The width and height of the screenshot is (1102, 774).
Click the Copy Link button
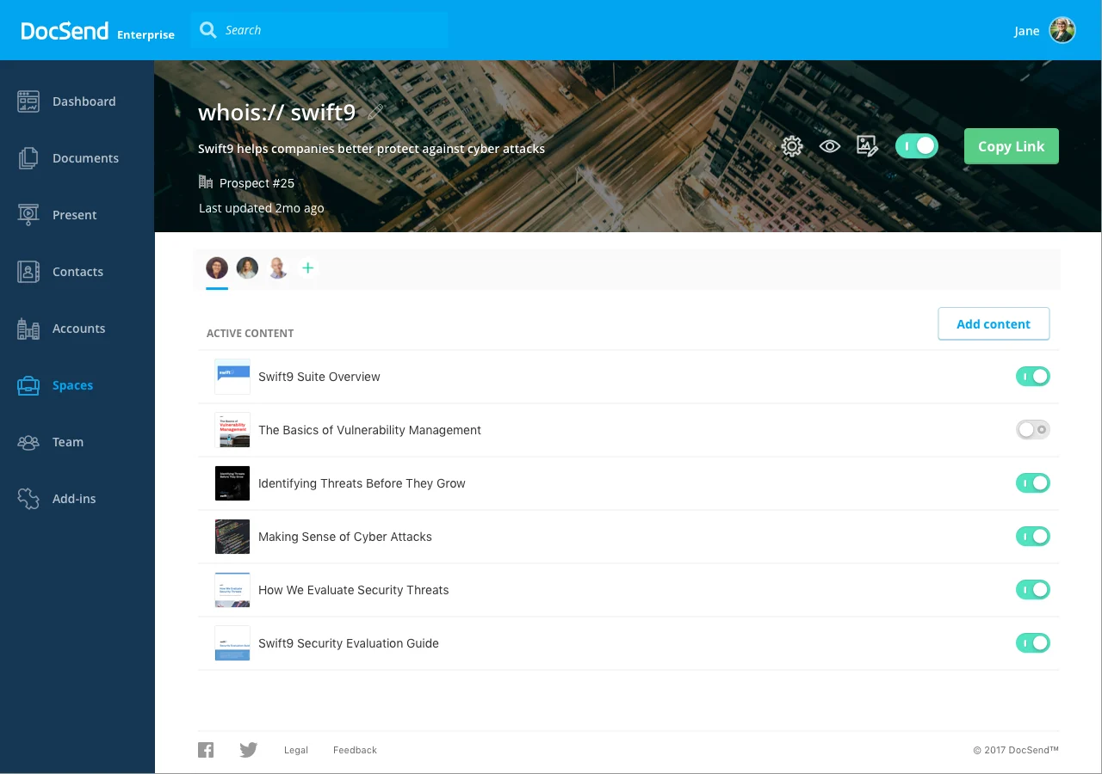[x=1011, y=146]
